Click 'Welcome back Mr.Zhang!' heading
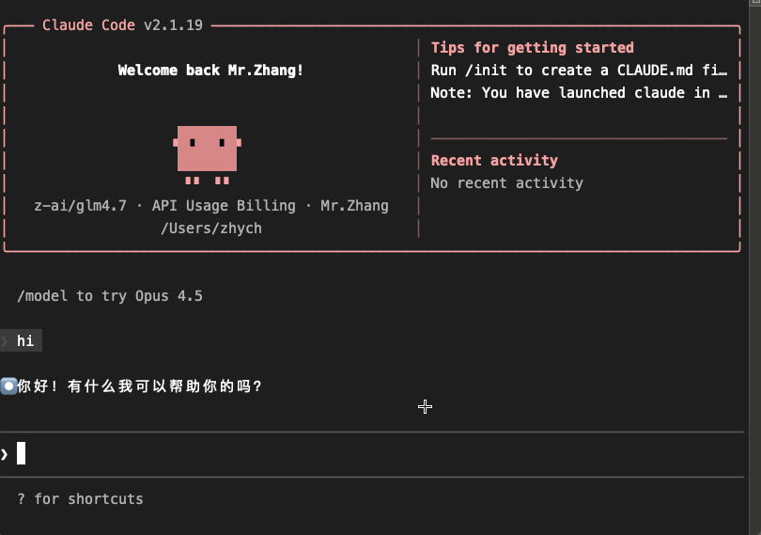The height and width of the screenshot is (535, 761). (x=210, y=71)
